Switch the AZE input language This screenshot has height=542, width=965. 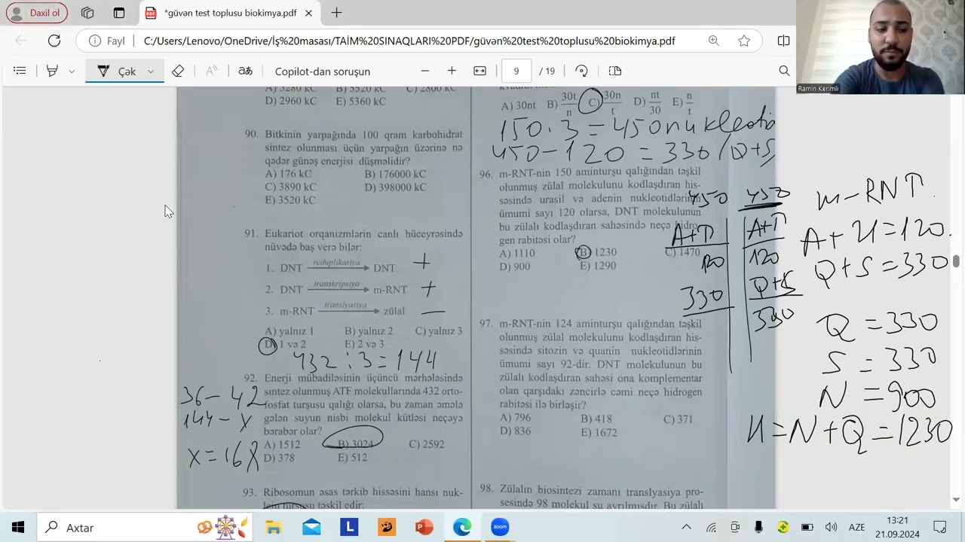pyautogui.click(x=857, y=527)
